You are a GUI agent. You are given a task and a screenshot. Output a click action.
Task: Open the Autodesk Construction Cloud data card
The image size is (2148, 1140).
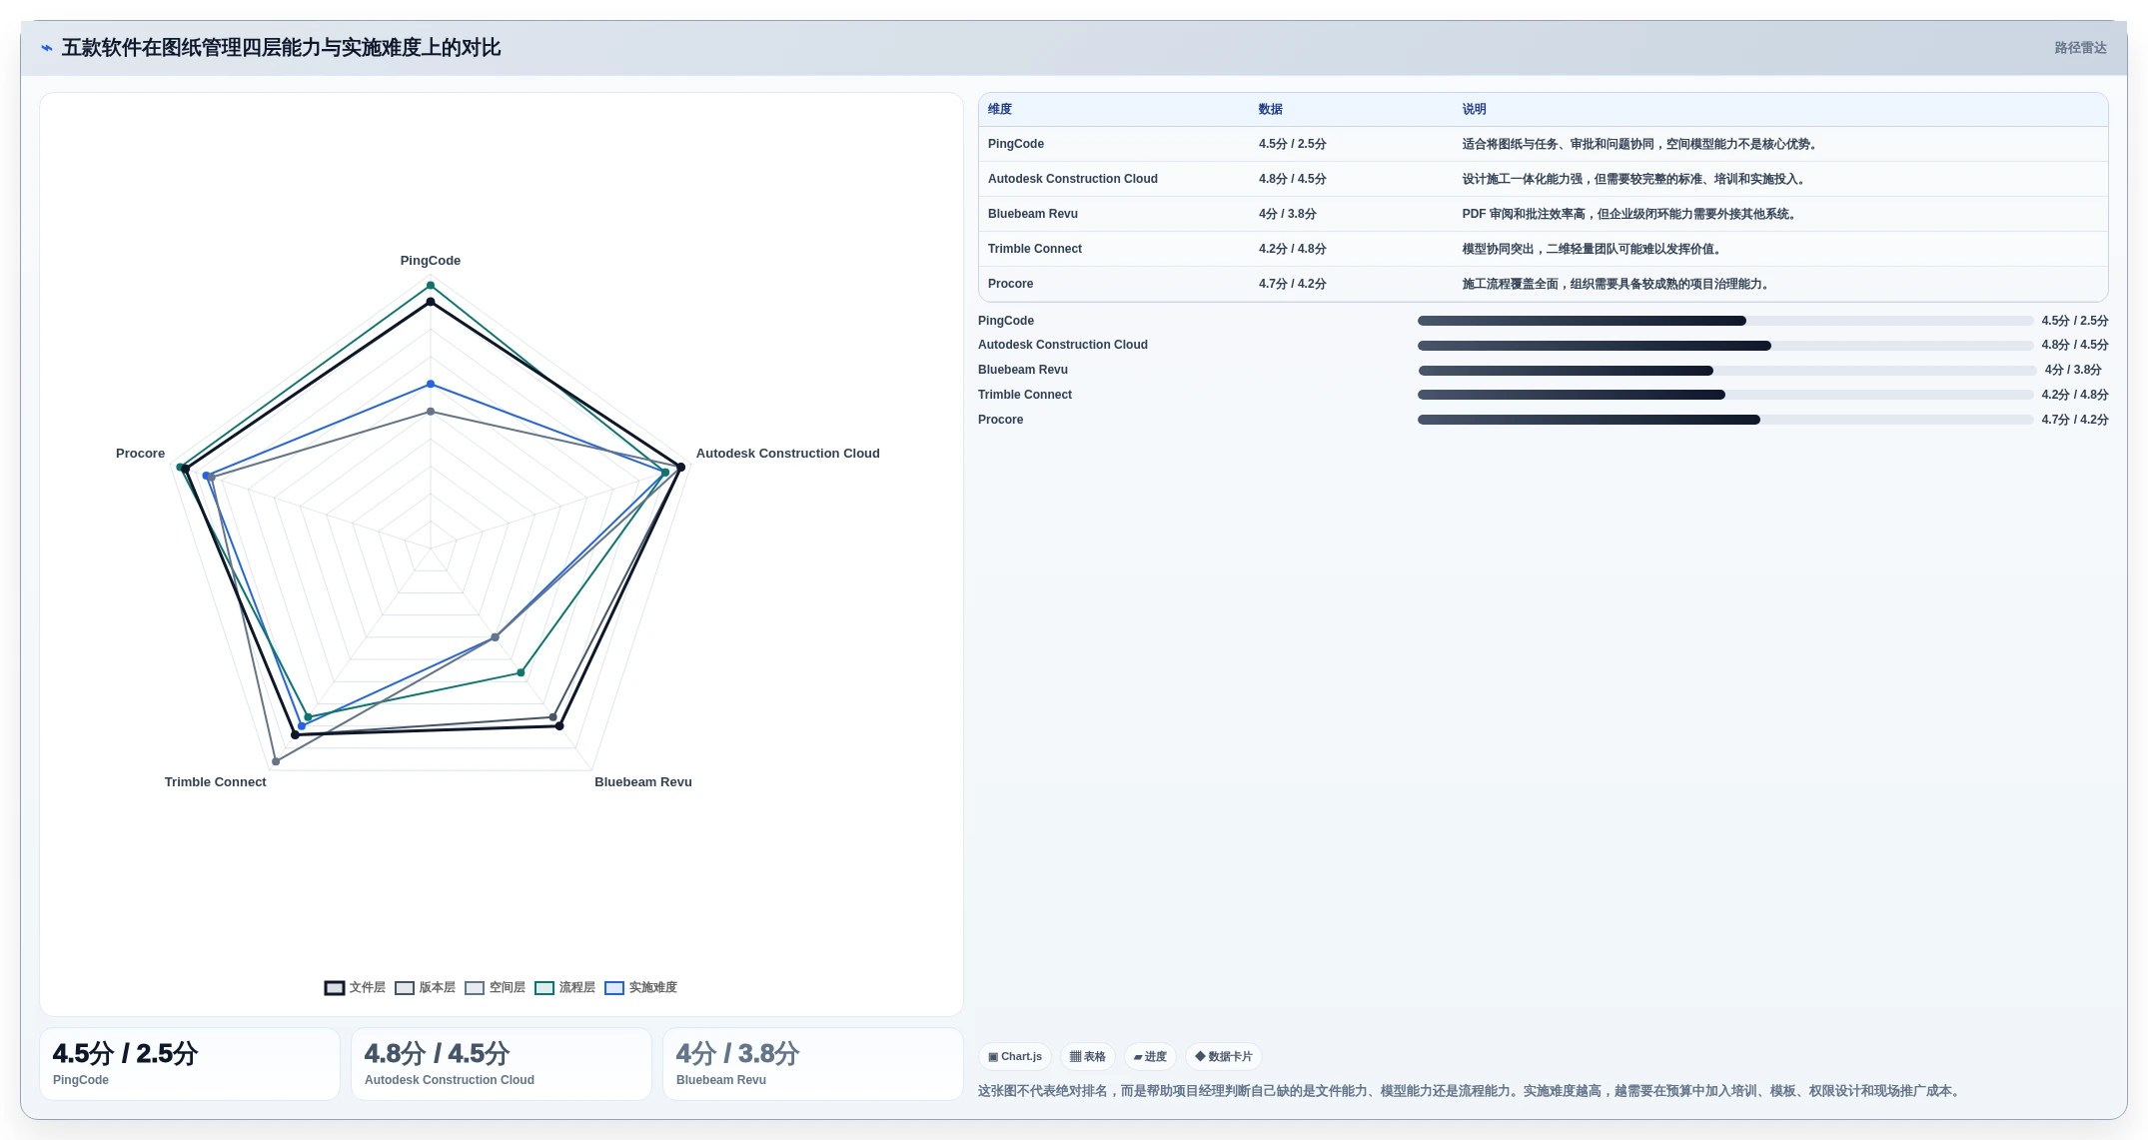502,1064
